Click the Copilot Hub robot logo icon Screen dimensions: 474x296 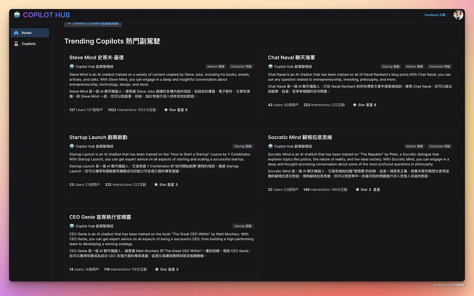pyautogui.click(x=17, y=15)
